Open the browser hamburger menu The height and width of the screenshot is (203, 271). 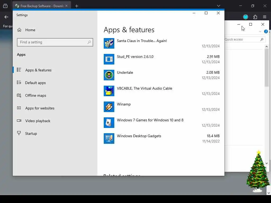point(265,17)
